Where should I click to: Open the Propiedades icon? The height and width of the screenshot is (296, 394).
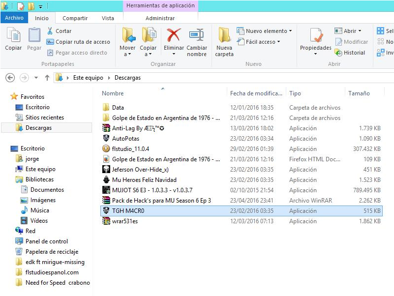click(x=316, y=35)
